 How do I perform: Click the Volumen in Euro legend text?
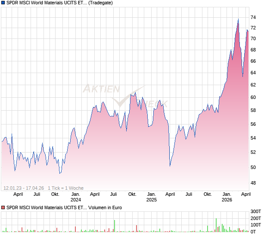pos(106,208)
